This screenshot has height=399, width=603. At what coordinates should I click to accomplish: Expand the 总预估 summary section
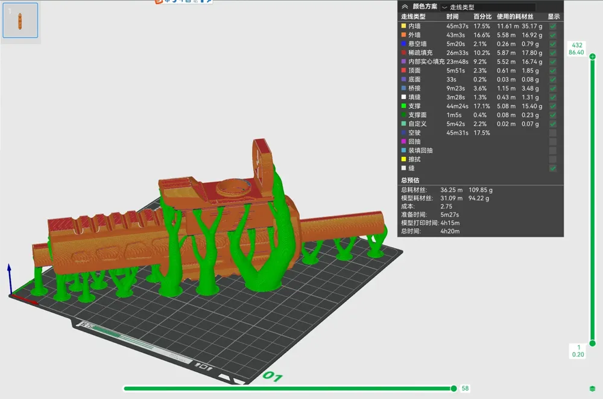point(409,180)
